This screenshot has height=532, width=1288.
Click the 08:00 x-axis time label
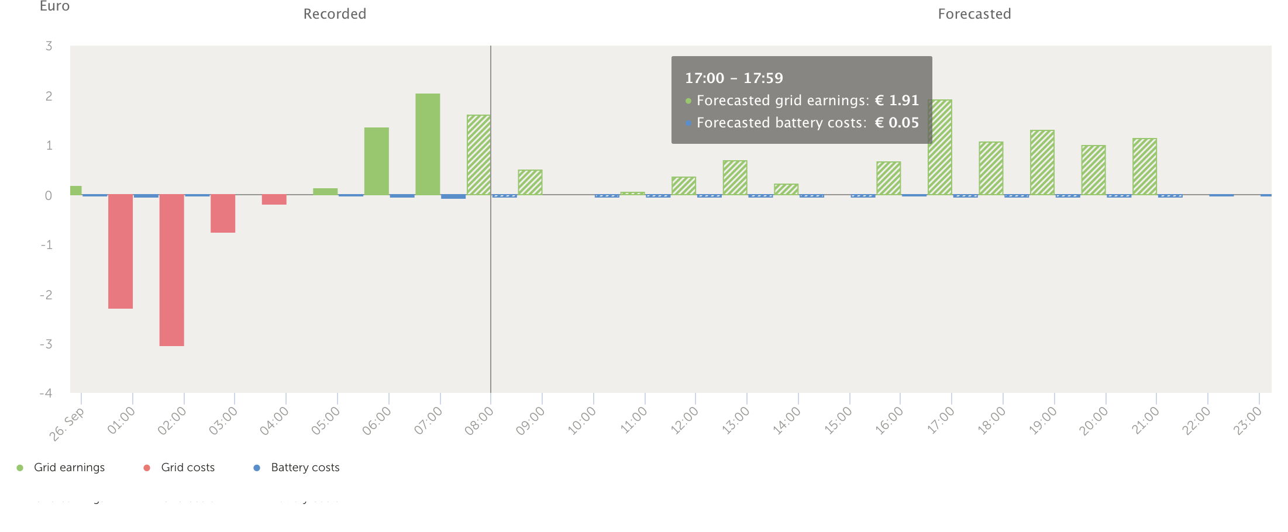pyautogui.click(x=479, y=421)
